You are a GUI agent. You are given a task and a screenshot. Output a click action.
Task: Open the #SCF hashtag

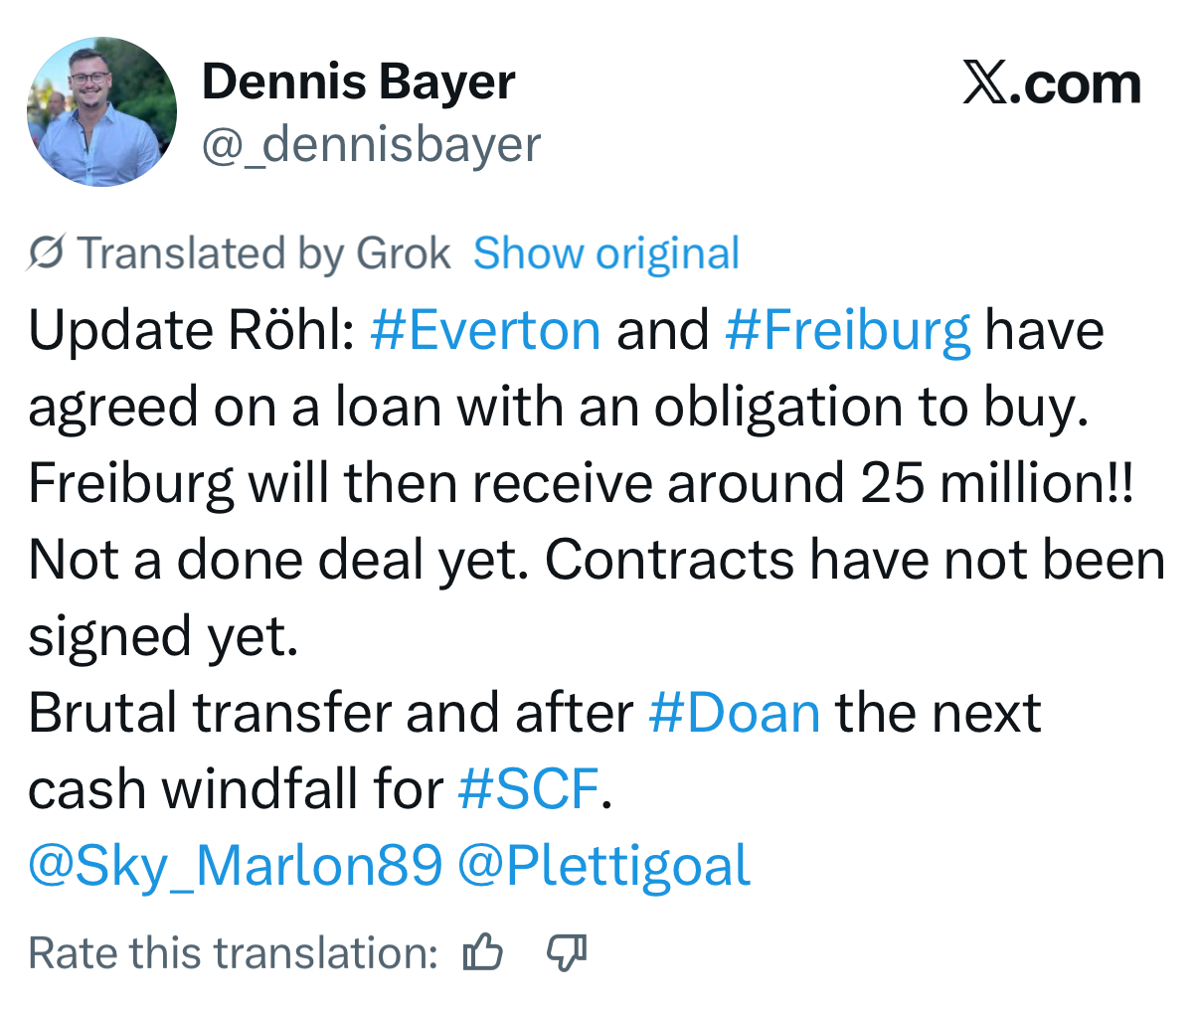528,788
